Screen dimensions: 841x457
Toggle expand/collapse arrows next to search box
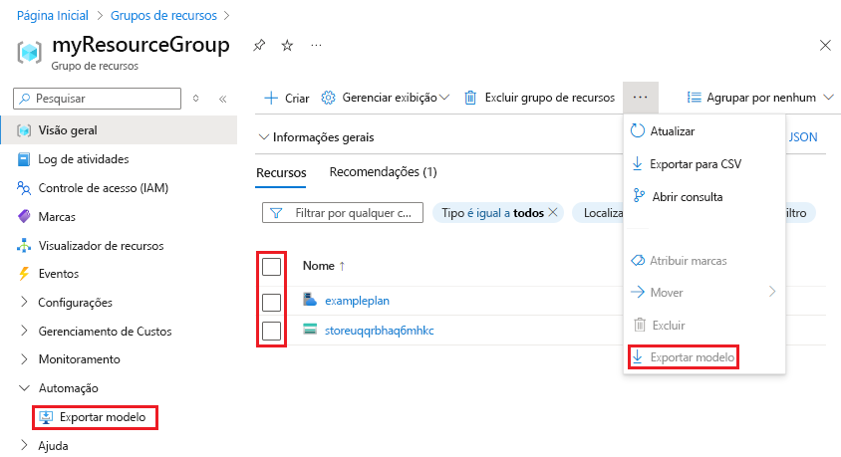pyautogui.click(x=196, y=99)
